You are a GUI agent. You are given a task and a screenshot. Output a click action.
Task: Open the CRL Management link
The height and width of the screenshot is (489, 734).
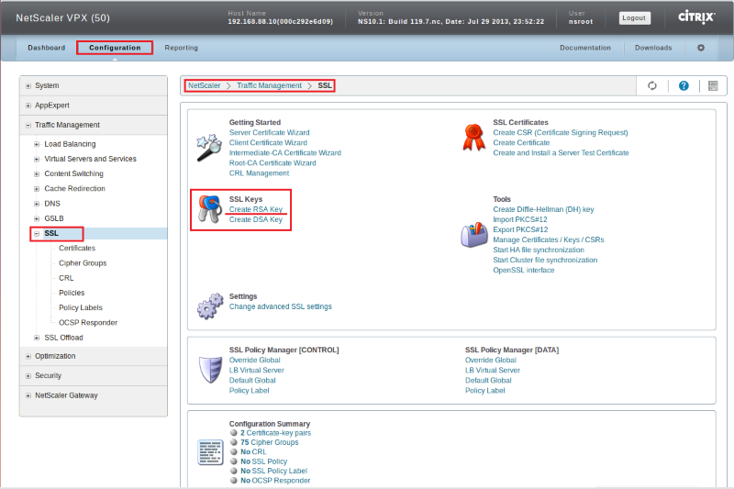tap(259, 173)
